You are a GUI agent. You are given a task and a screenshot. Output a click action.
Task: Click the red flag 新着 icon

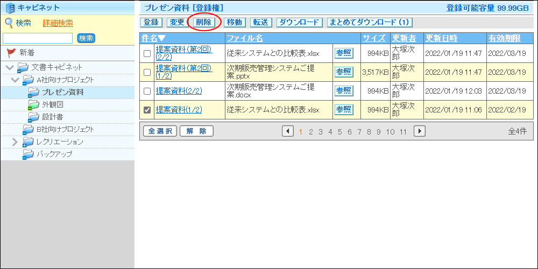click(11, 53)
